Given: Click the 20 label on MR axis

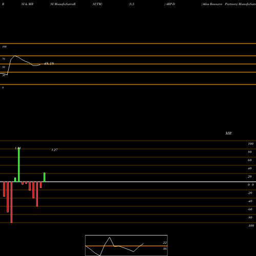Looking at the screenshot, I should click(249, 177).
